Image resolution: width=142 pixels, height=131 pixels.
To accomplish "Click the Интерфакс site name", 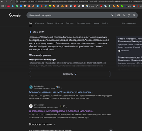I will pyautogui.click(x=39, y=86).
